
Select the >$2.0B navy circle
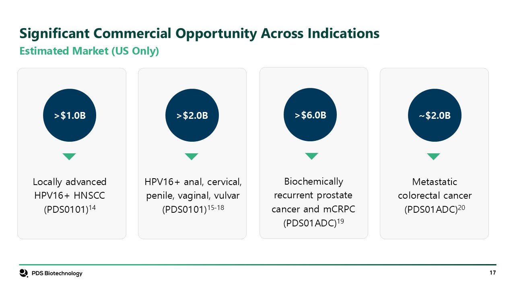[192, 116]
